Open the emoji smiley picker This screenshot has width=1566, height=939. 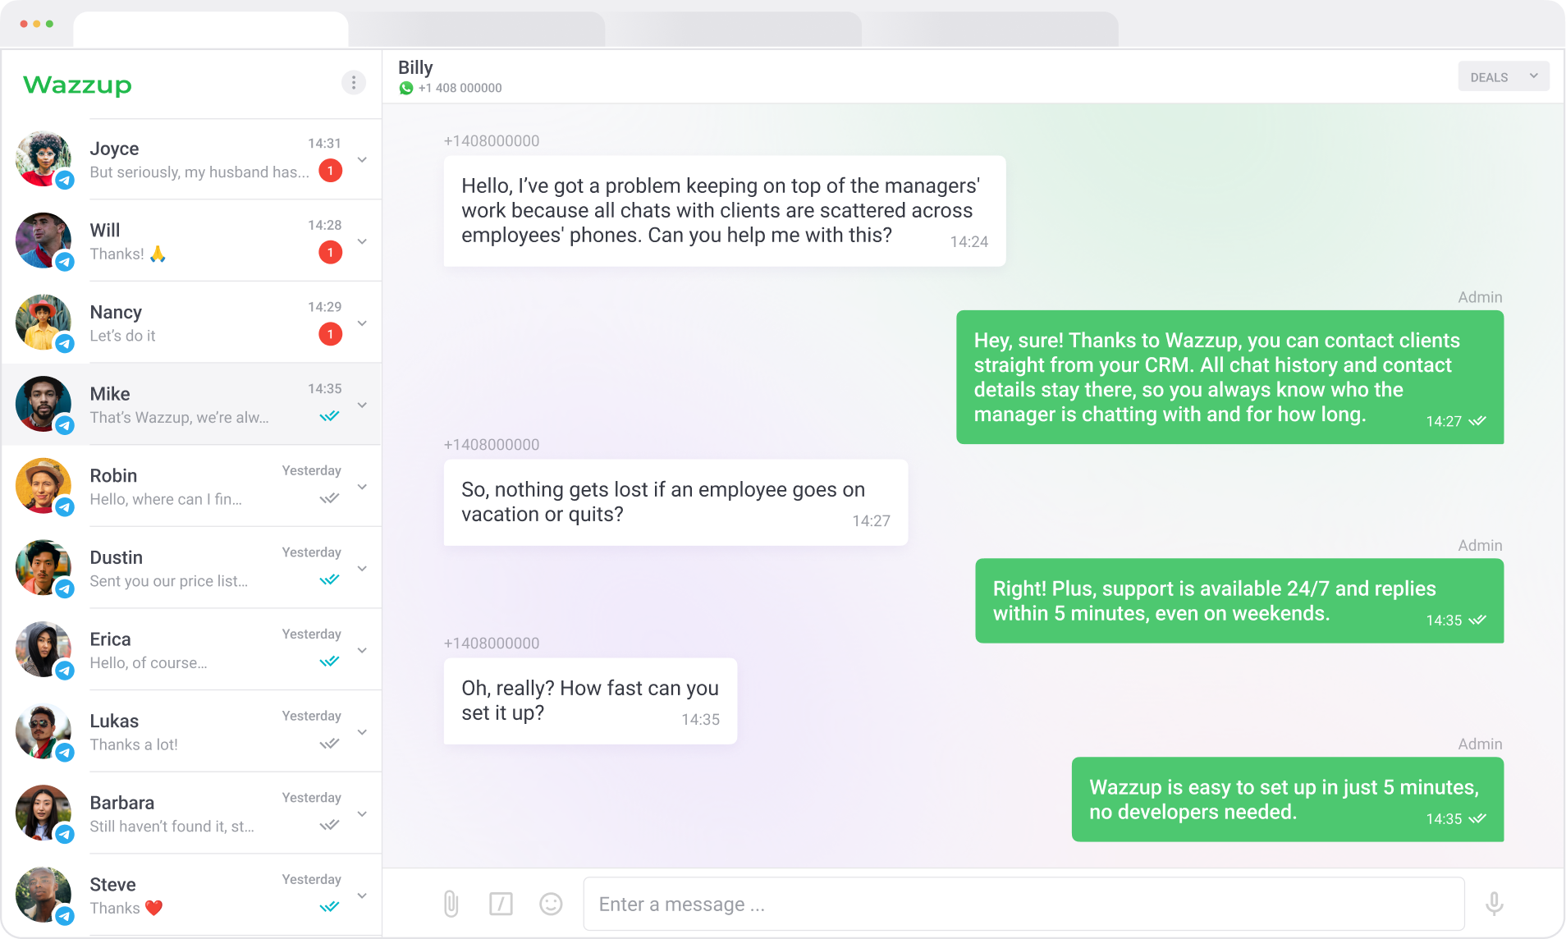tap(551, 904)
